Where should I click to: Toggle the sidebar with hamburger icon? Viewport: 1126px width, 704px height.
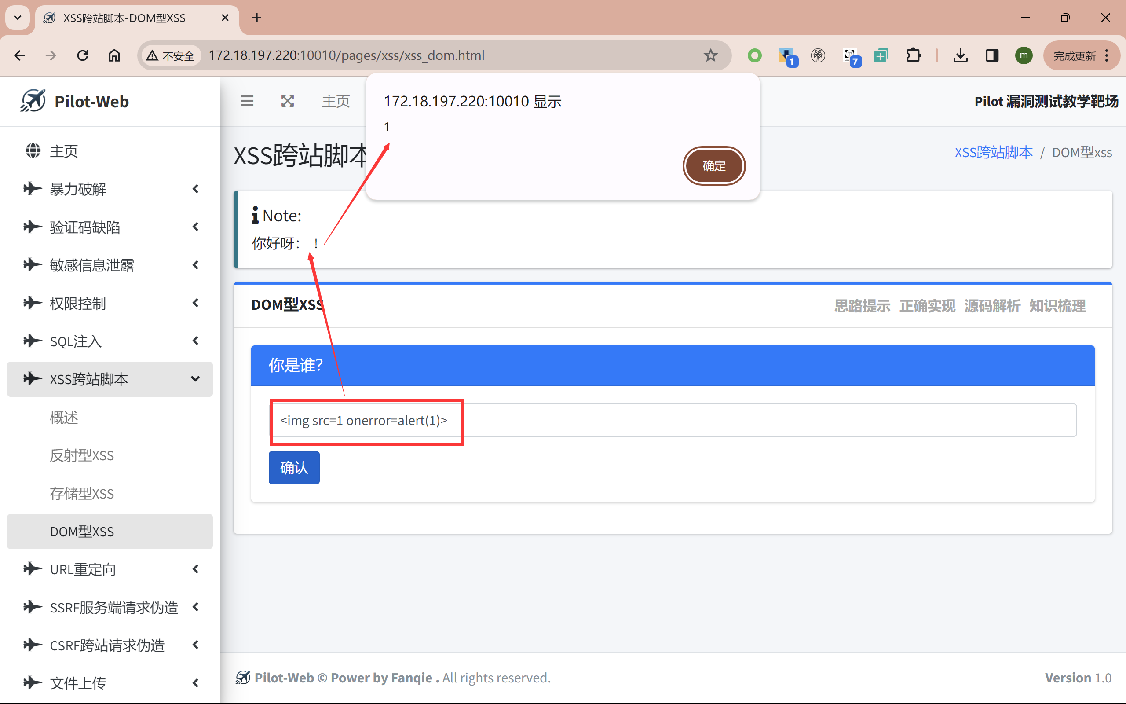[x=247, y=101]
